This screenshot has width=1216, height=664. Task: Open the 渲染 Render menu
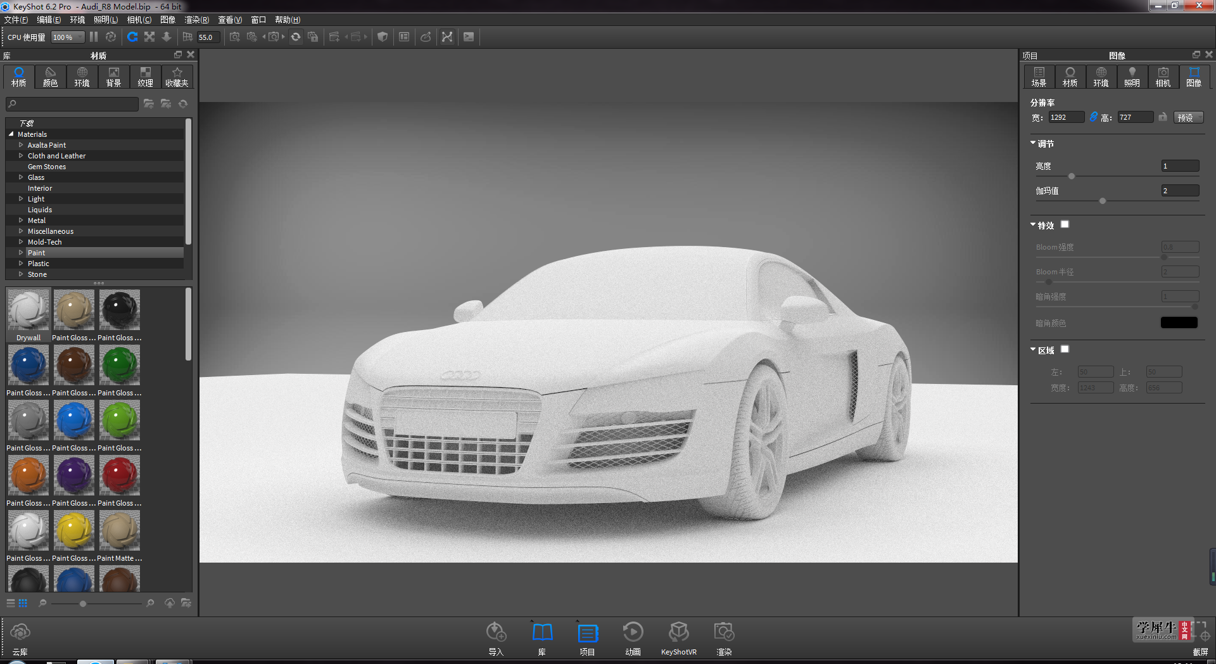point(196,20)
